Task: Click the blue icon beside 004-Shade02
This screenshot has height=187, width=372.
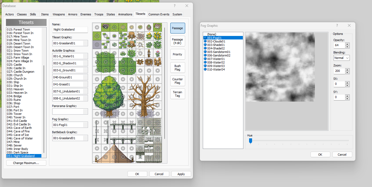Action: tap(205, 48)
